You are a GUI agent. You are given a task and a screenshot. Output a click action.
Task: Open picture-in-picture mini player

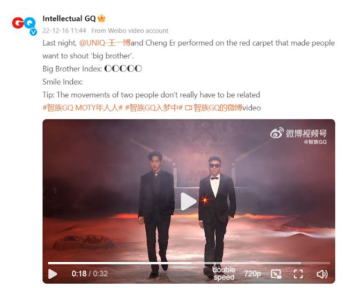click(x=276, y=274)
